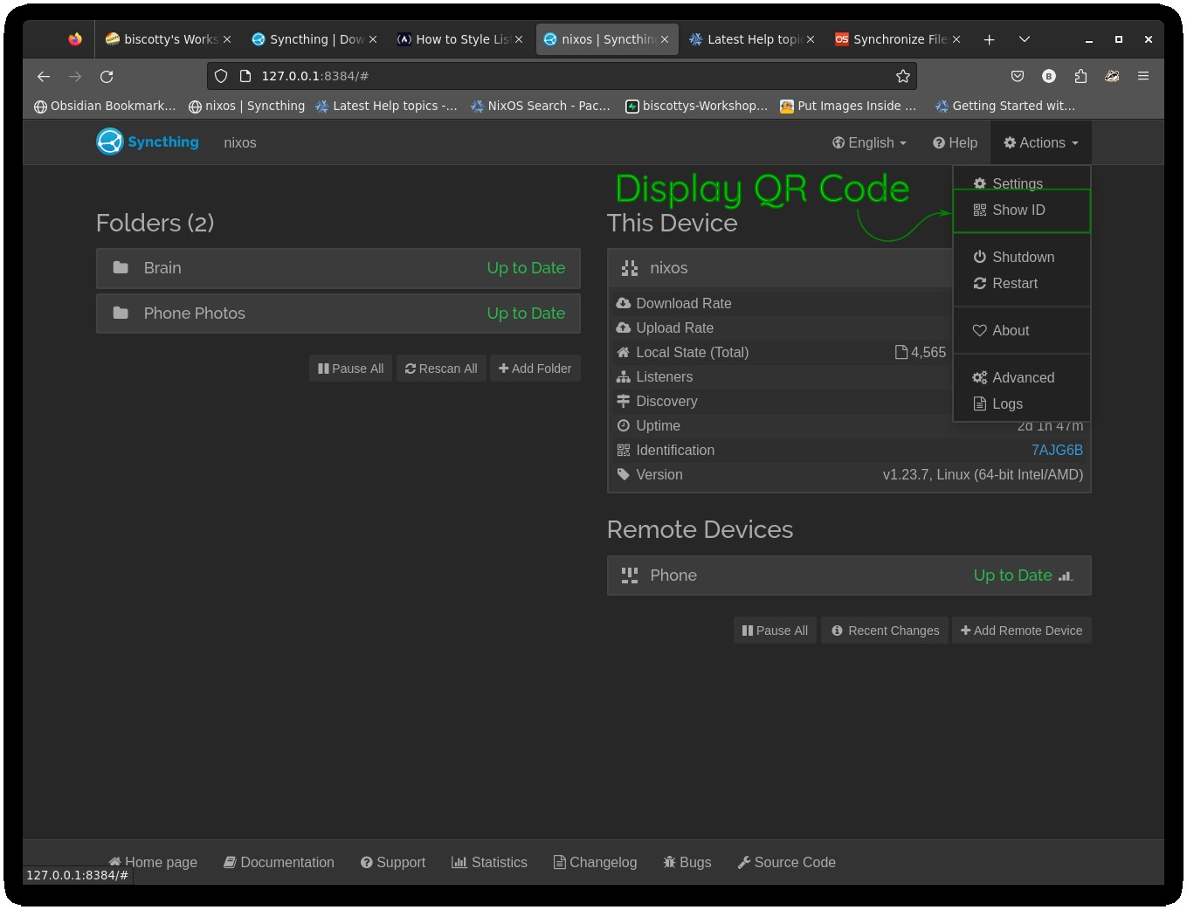Image resolution: width=1187 pixels, height=910 pixels.
Task: Open the Source Code footer link
Action: pos(787,862)
